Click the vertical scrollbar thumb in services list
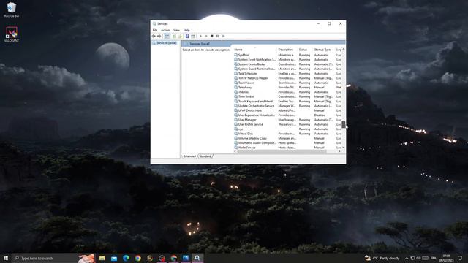 [x=344, y=125]
